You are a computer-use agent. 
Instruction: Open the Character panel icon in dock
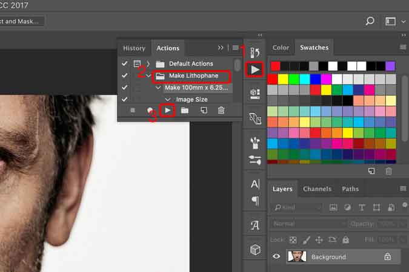pyautogui.click(x=255, y=184)
